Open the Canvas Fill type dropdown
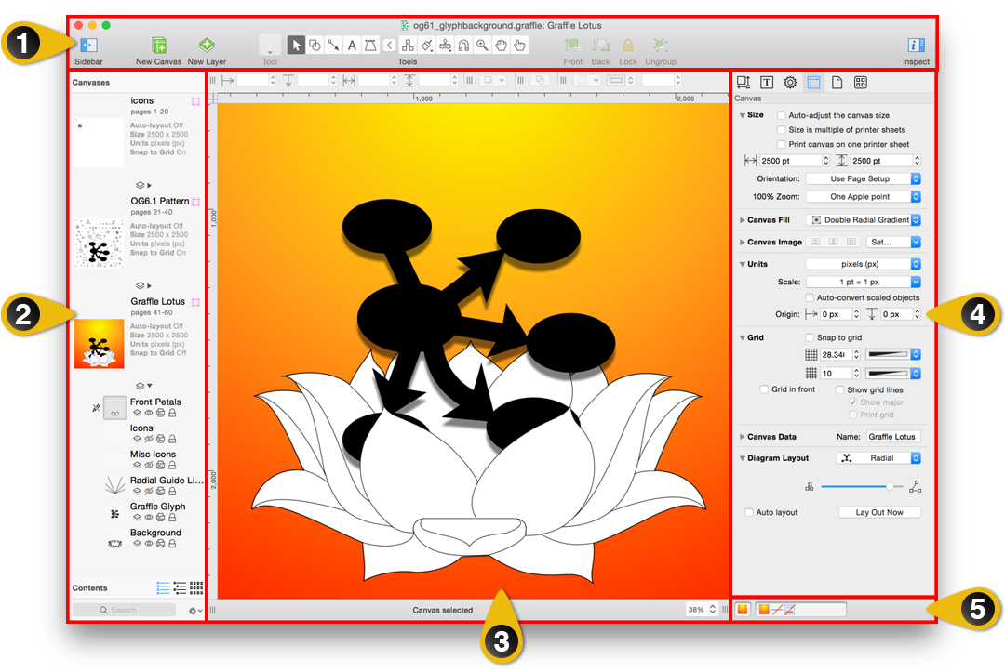Screen dimensions: 1005x672 coord(864,219)
